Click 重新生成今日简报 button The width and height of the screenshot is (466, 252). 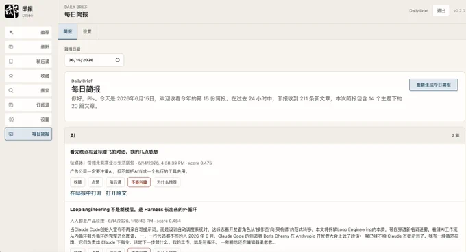[x=433, y=85]
